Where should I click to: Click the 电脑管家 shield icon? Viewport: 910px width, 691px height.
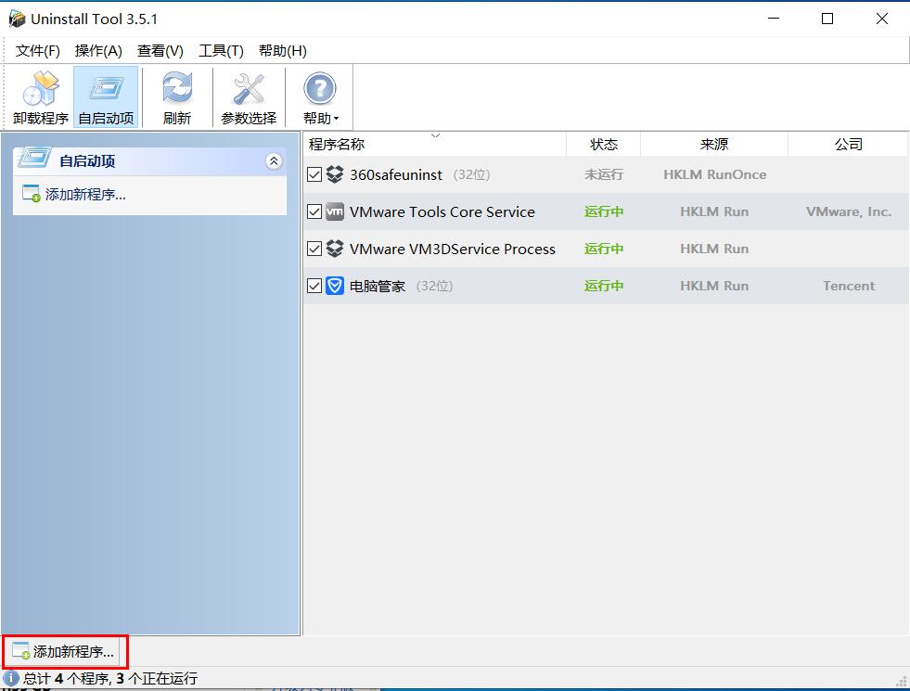tap(335, 286)
